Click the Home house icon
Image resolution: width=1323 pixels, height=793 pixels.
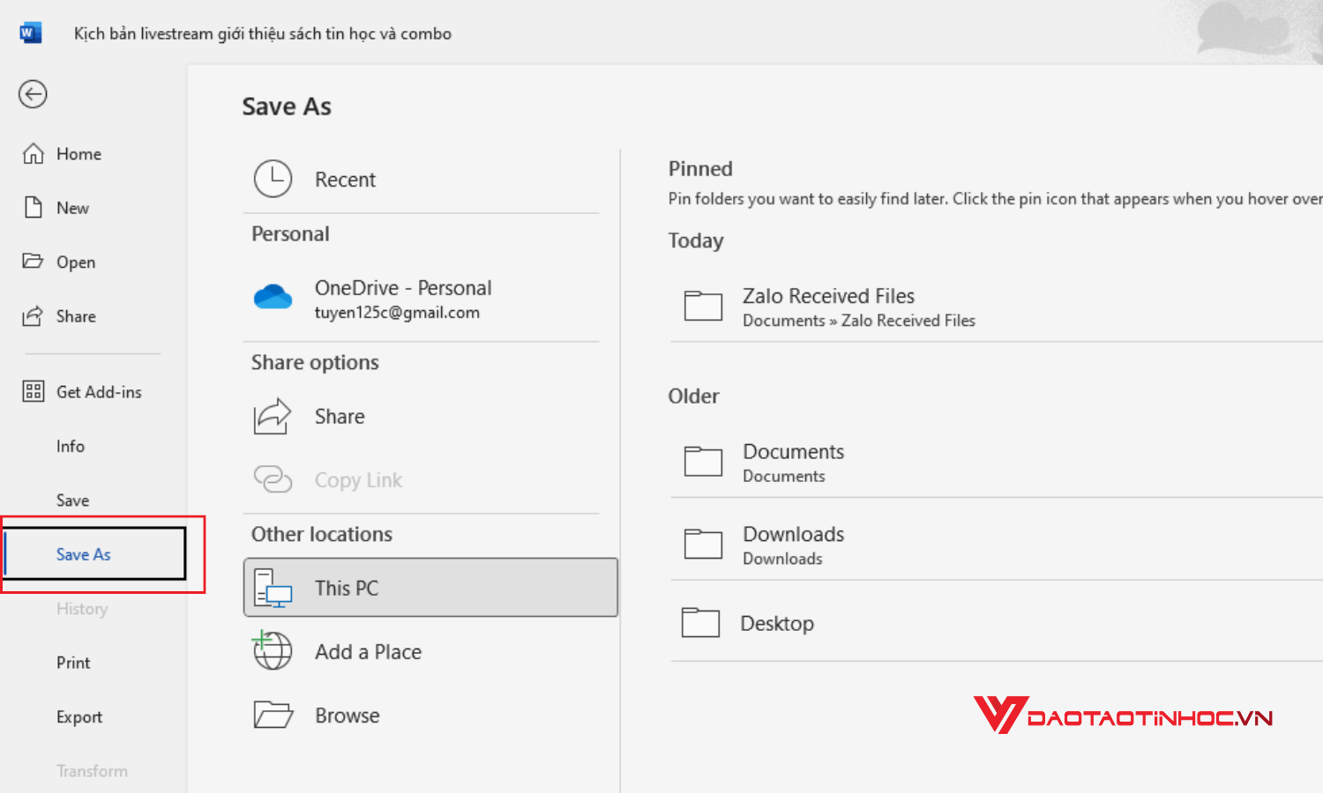click(34, 154)
